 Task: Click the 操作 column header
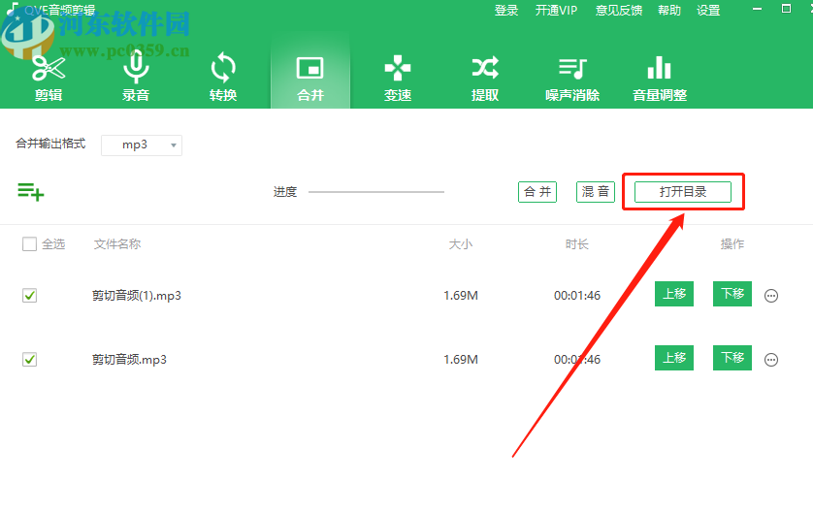[x=732, y=244]
